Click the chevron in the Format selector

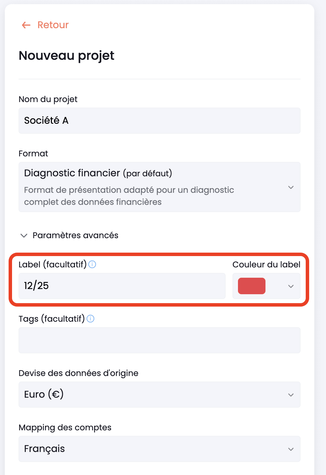pyautogui.click(x=291, y=187)
